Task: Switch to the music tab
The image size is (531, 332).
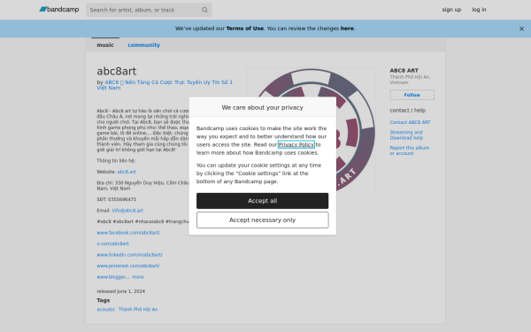Action: pos(105,45)
